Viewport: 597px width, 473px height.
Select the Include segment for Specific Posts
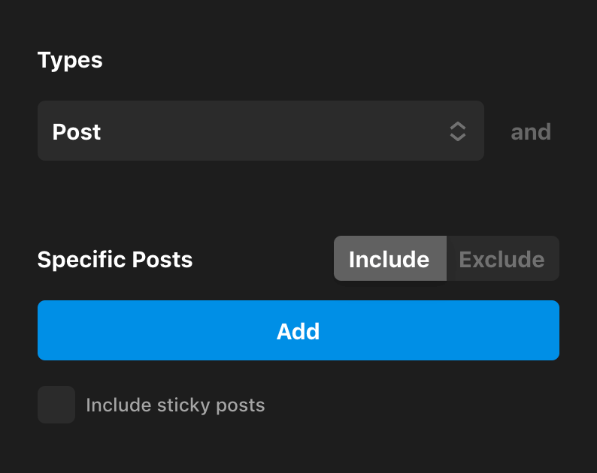(389, 259)
